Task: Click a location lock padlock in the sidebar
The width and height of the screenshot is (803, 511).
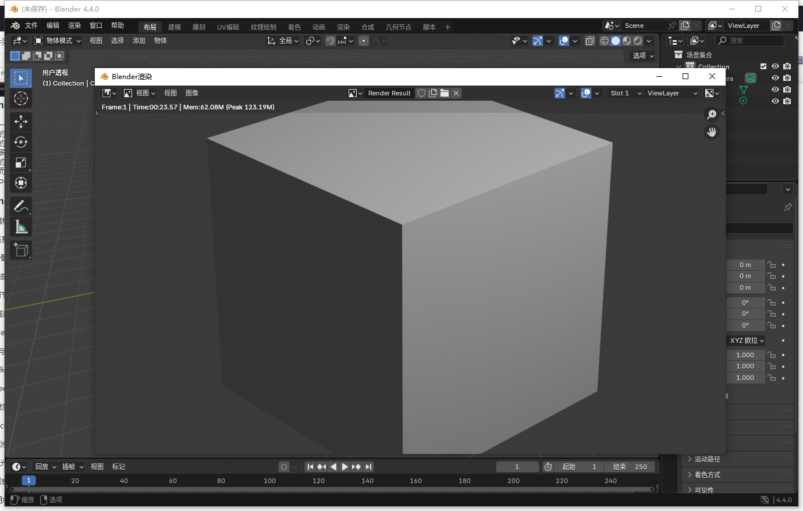Action: pyautogui.click(x=772, y=265)
